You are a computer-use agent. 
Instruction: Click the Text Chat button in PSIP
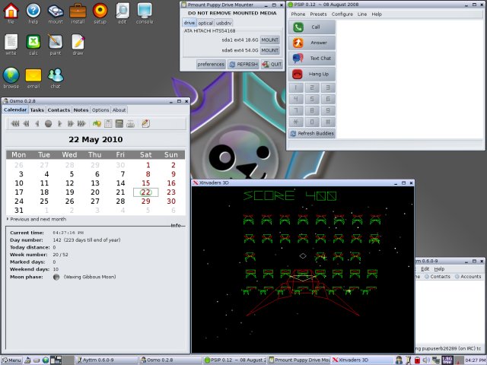(x=312, y=59)
